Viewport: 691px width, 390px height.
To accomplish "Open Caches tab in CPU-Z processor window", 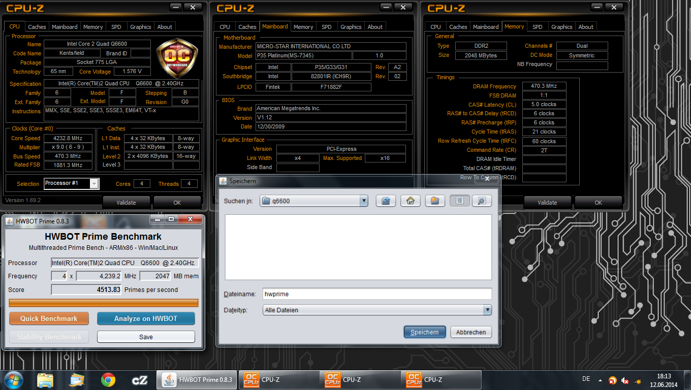I will [x=37, y=27].
